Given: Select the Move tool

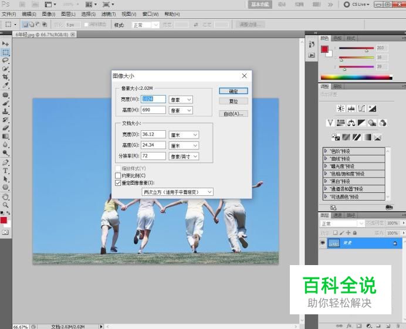Looking at the screenshot, I should pos(5,43).
